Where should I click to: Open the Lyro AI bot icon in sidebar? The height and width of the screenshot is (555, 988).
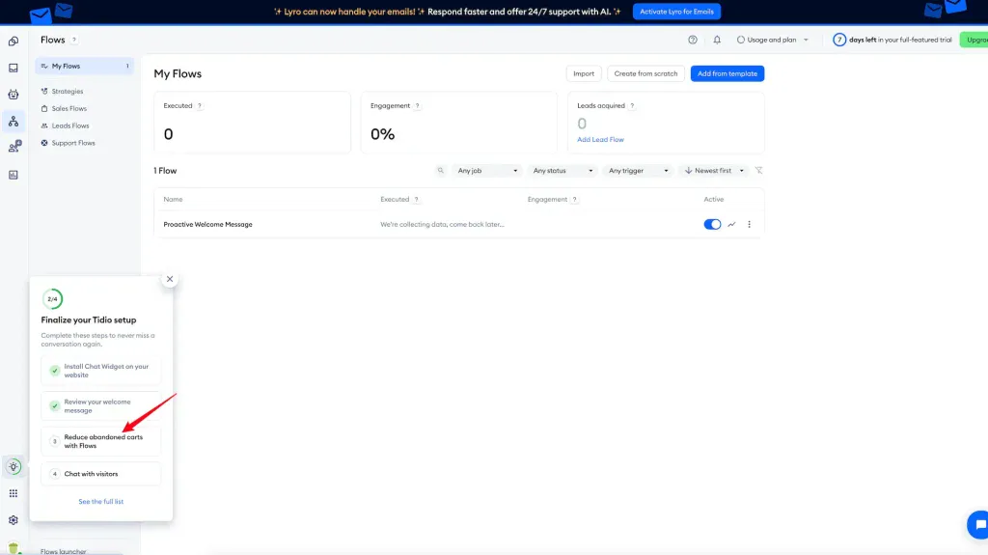coord(14,95)
